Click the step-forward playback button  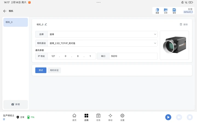tap(179, 117)
